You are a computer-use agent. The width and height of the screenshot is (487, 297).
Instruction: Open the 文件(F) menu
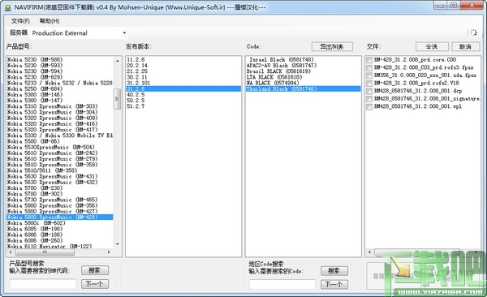tap(20, 21)
